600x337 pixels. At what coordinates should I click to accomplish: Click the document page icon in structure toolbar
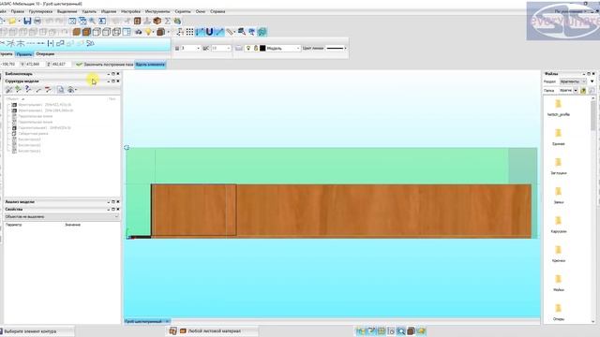coord(60,90)
